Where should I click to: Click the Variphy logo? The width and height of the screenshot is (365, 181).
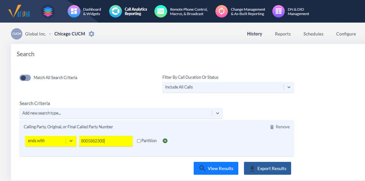19,12
